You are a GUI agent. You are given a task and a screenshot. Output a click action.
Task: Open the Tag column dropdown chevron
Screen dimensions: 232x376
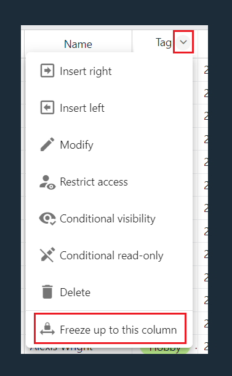click(x=183, y=42)
